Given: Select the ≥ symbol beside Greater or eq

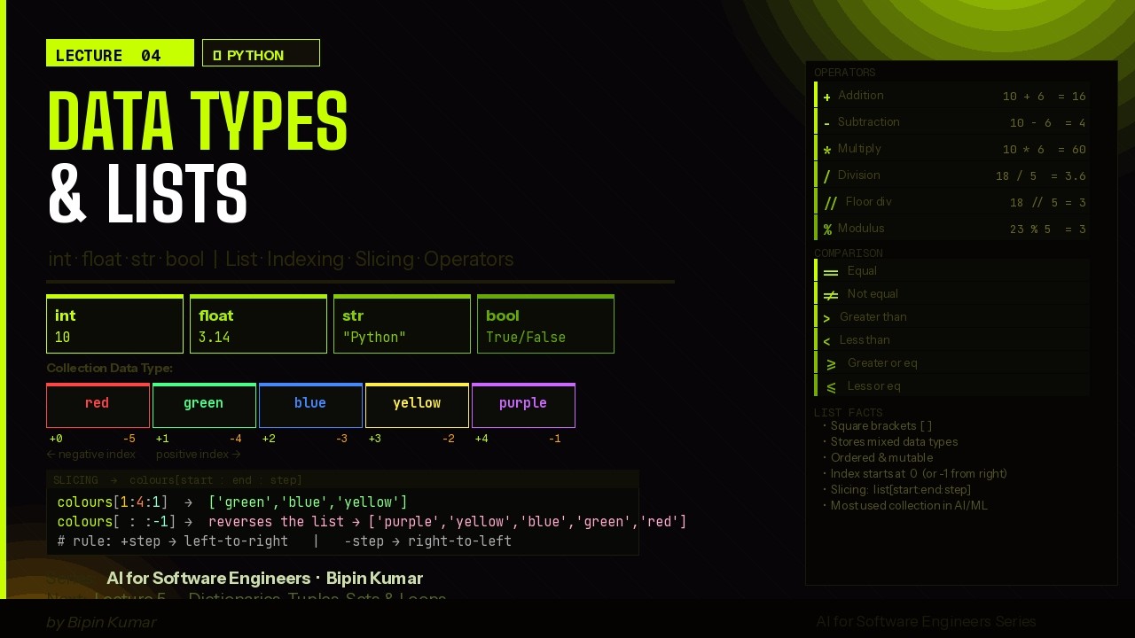Looking at the screenshot, I should tap(831, 364).
